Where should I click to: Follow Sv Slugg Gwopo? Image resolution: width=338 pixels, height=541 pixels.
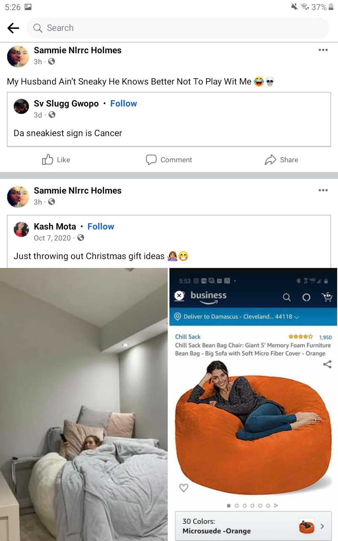point(123,104)
